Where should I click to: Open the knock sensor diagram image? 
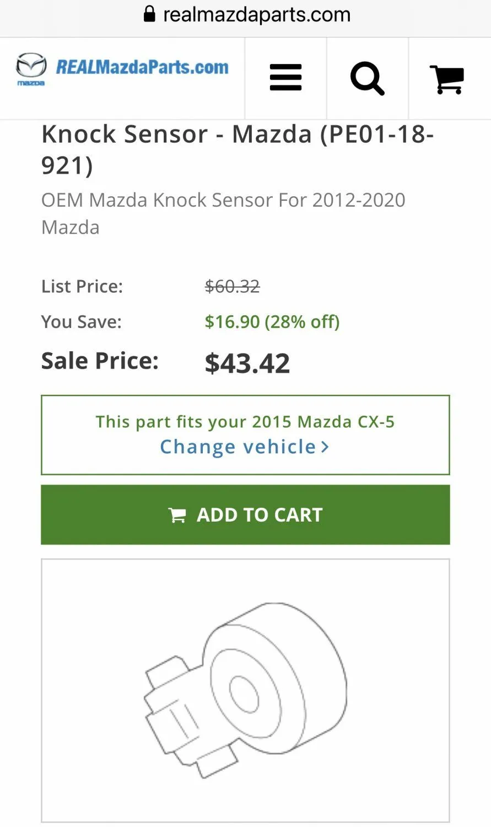click(x=245, y=690)
